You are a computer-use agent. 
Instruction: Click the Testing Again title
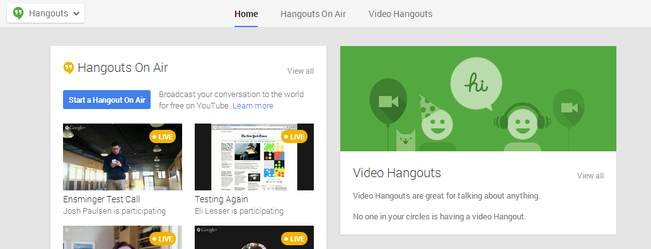(221, 199)
